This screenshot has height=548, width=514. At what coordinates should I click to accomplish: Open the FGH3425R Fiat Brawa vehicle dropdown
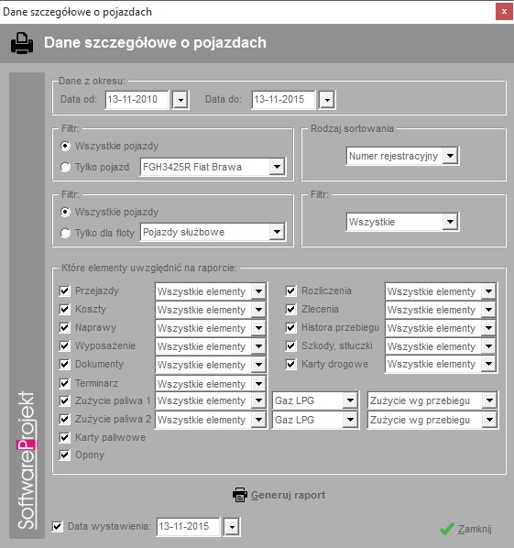(x=277, y=167)
